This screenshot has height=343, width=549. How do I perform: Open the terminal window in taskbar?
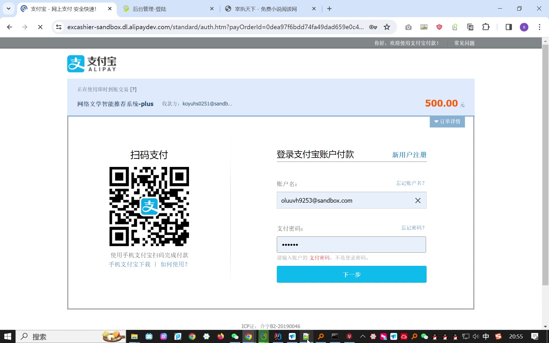[335, 336]
